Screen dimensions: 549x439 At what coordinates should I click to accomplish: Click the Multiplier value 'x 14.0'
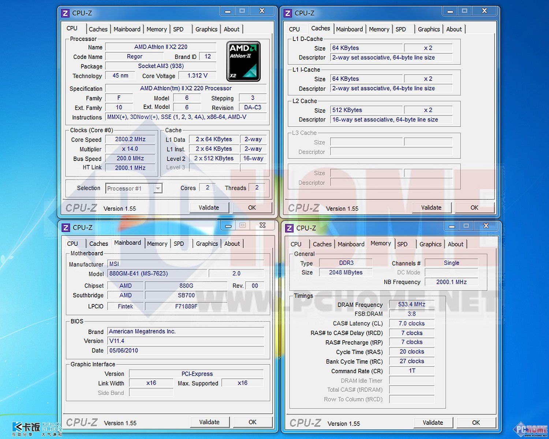tap(130, 149)
